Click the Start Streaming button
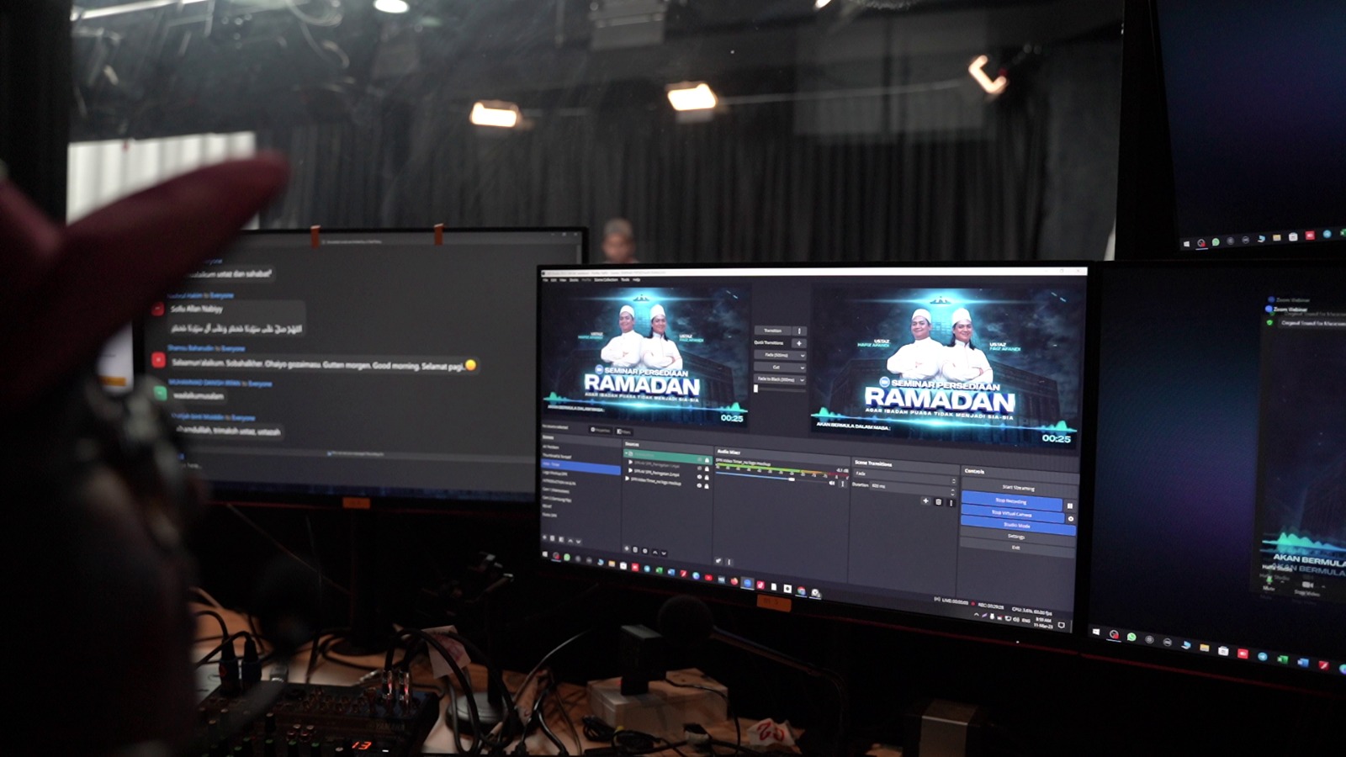 pyautogui.click(x=1018, y=488)
